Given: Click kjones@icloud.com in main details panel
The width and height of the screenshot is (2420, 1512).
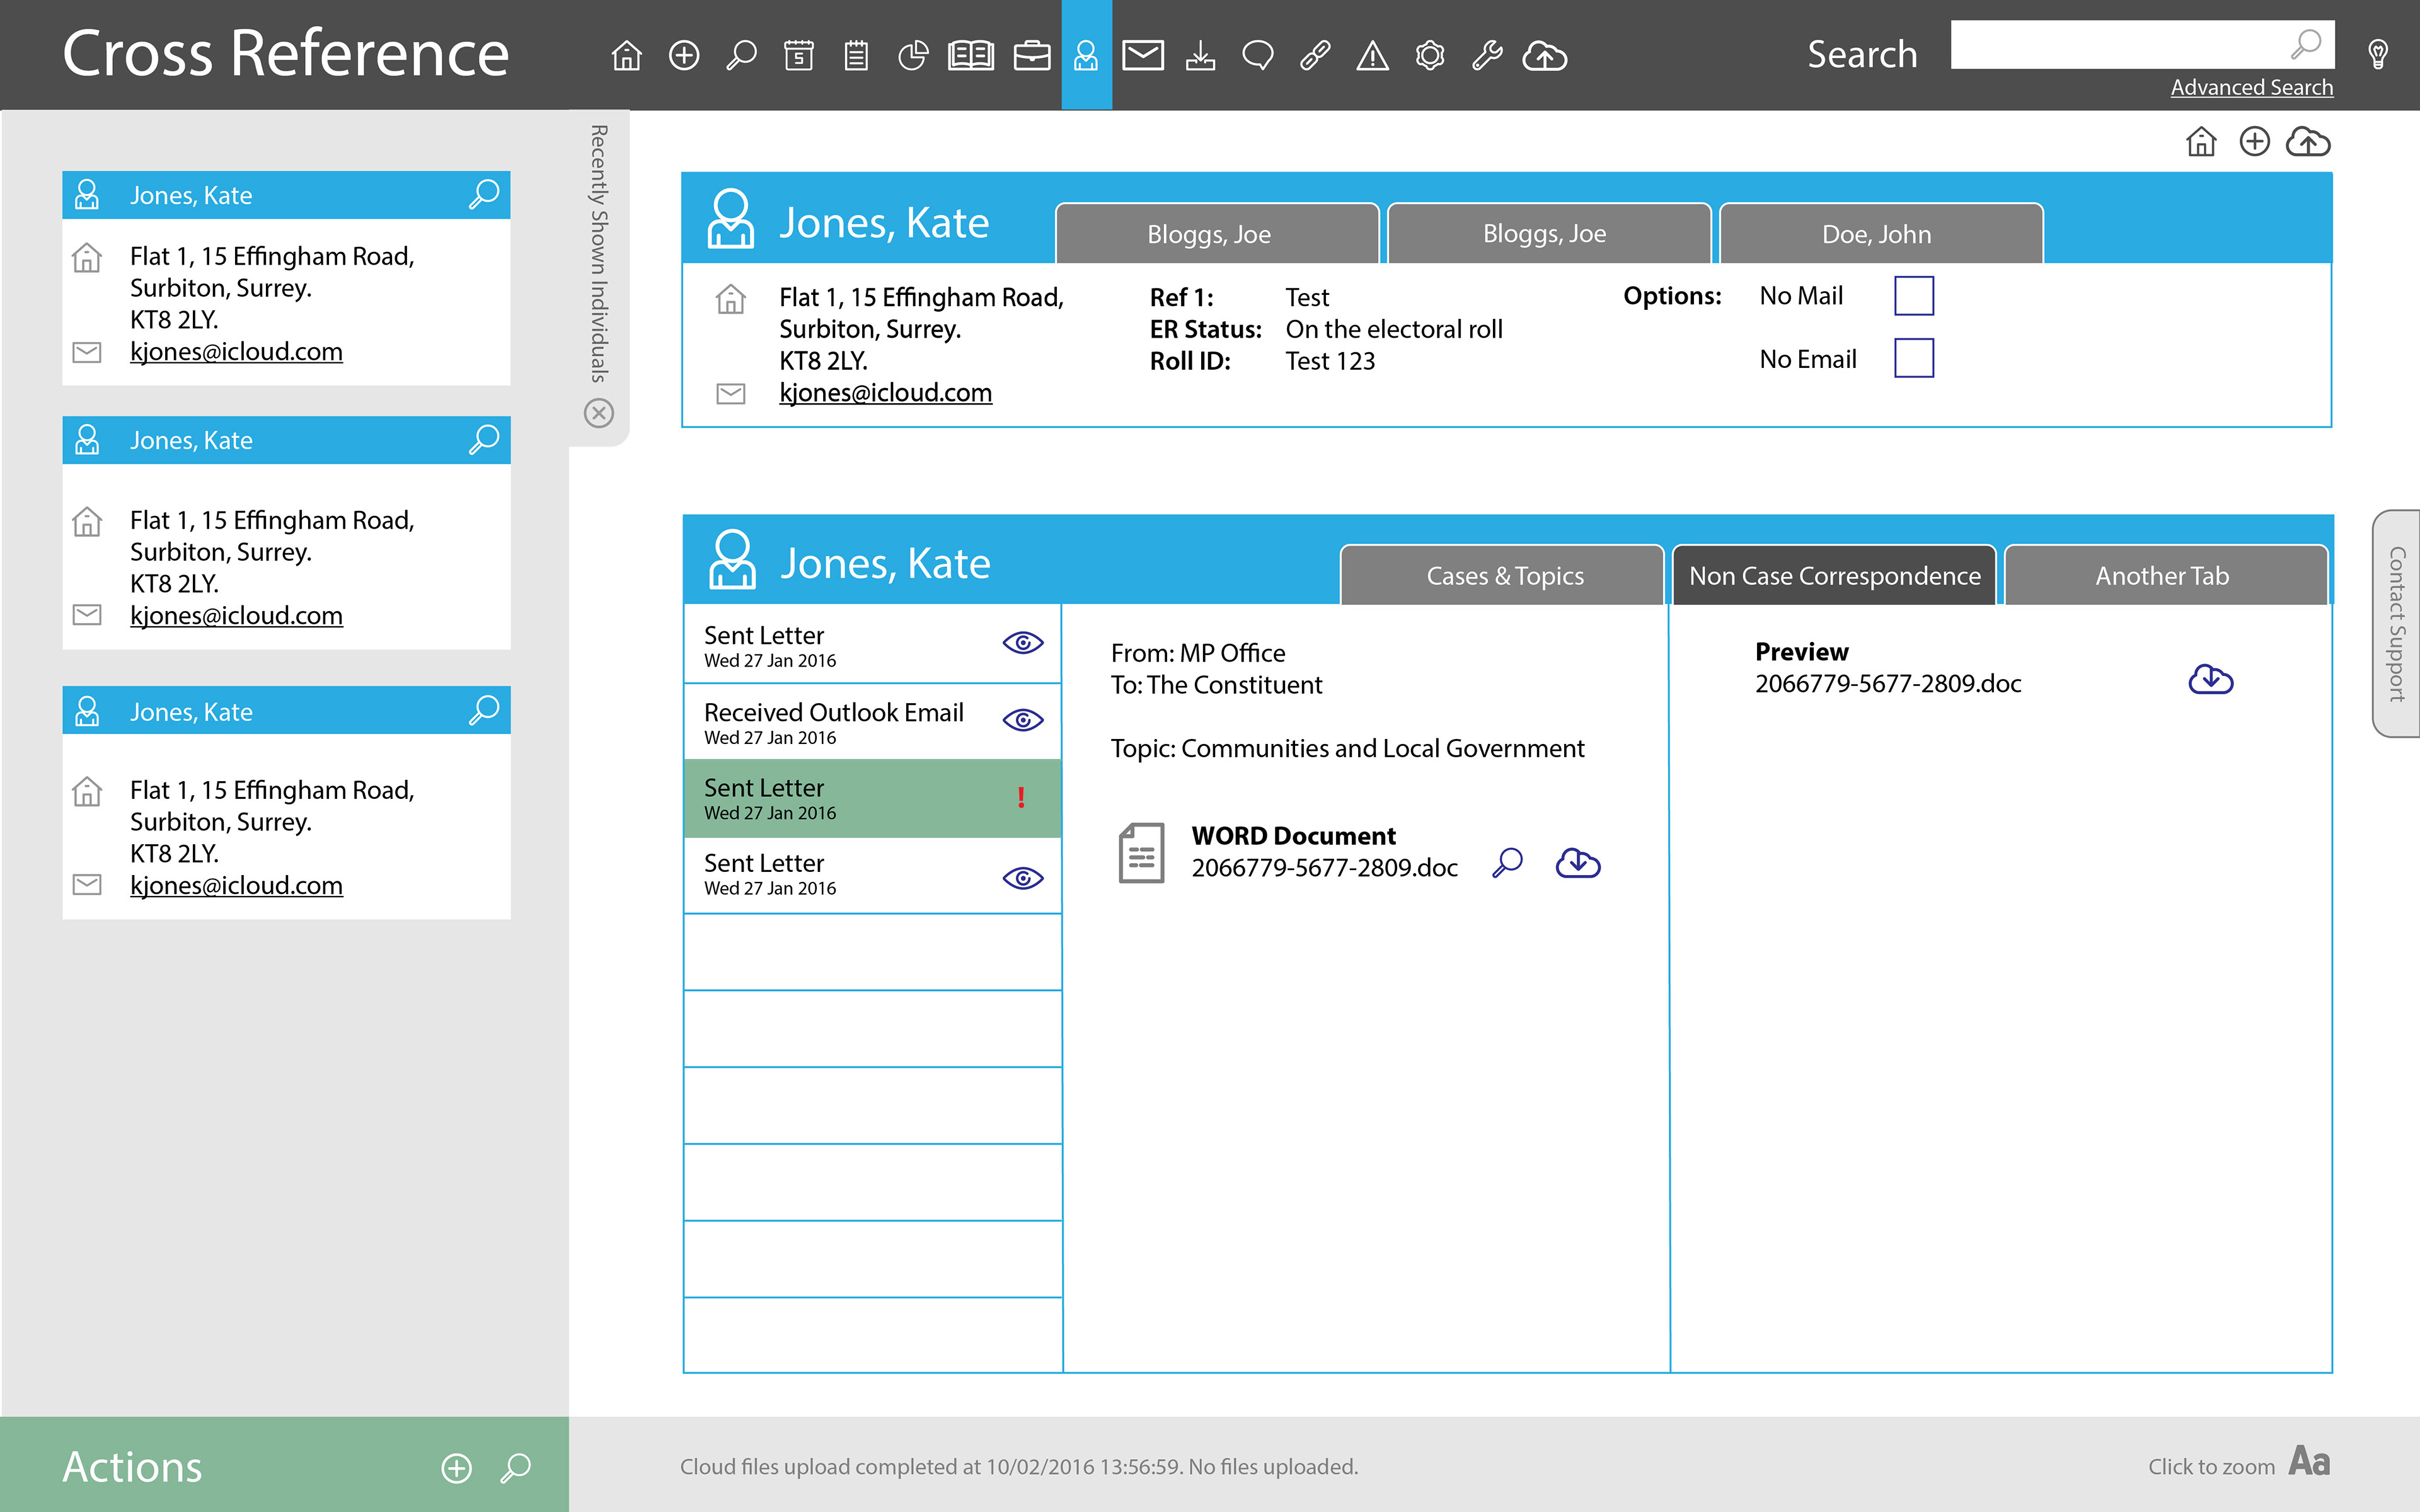Looking at the screenshot, I should 885,393.
